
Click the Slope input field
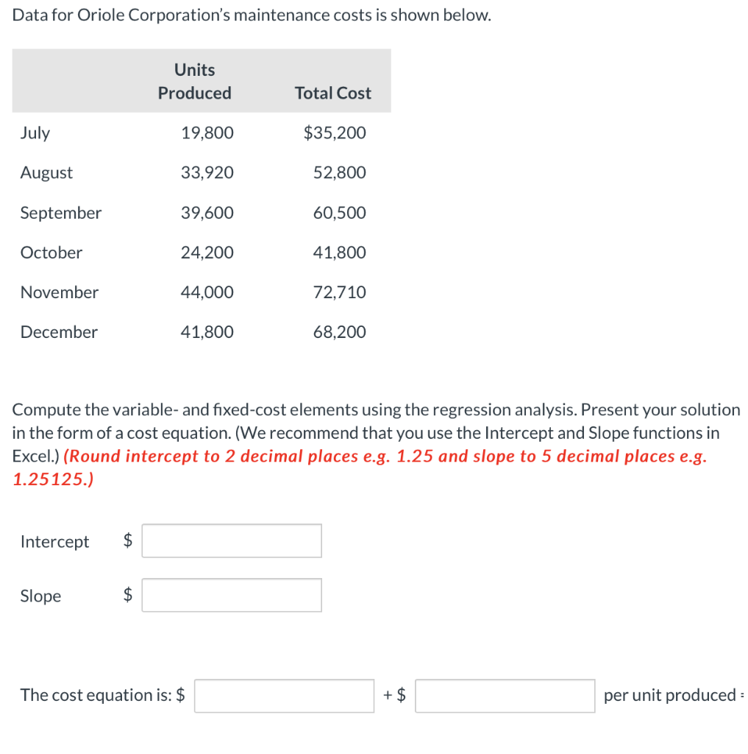click(x=231, y=595)
